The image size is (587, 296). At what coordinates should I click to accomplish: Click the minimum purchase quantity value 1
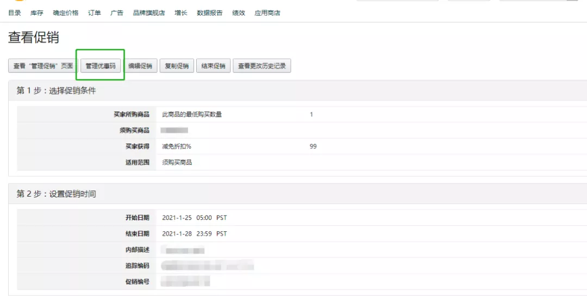point(311,115)
